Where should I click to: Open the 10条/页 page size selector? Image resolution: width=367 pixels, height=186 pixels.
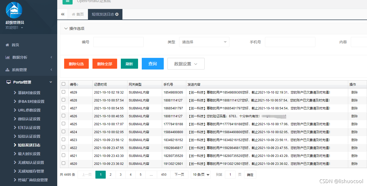pyautogui.click(x=201, y=175)
